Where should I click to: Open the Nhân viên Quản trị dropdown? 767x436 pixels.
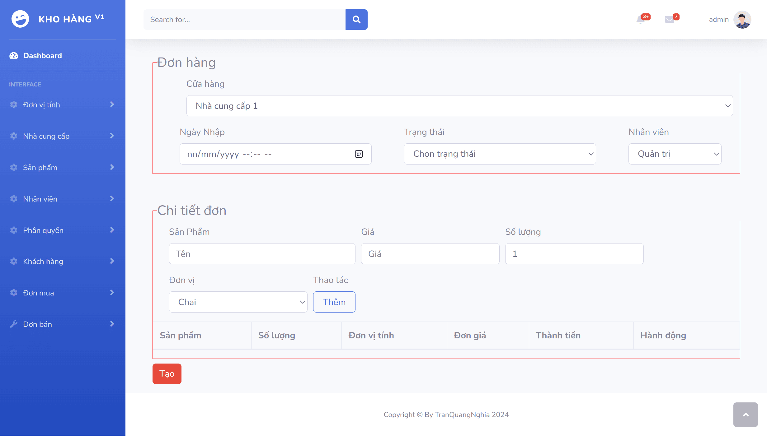click(x=675, y=154)
